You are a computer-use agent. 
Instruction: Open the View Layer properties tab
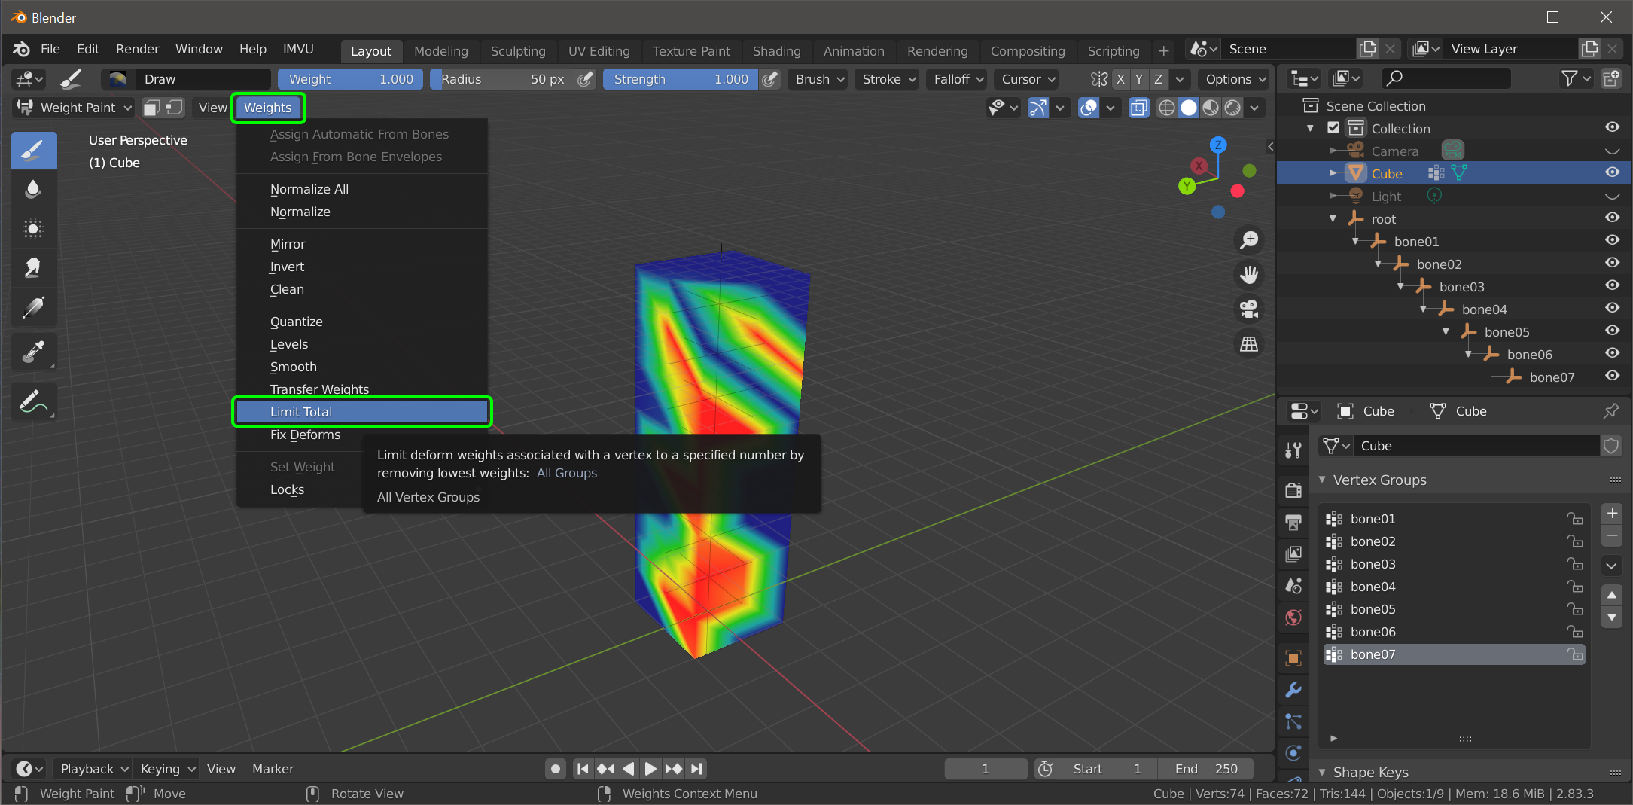tap(1293, 554)
